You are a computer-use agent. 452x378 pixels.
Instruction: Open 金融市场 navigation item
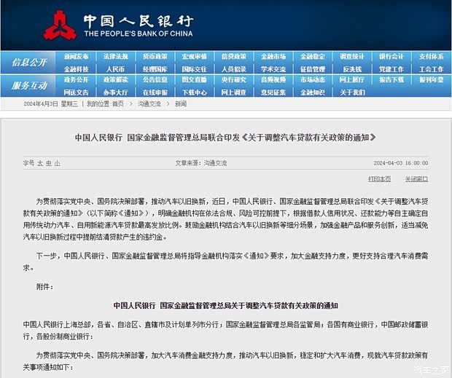(x=273, y=57)
